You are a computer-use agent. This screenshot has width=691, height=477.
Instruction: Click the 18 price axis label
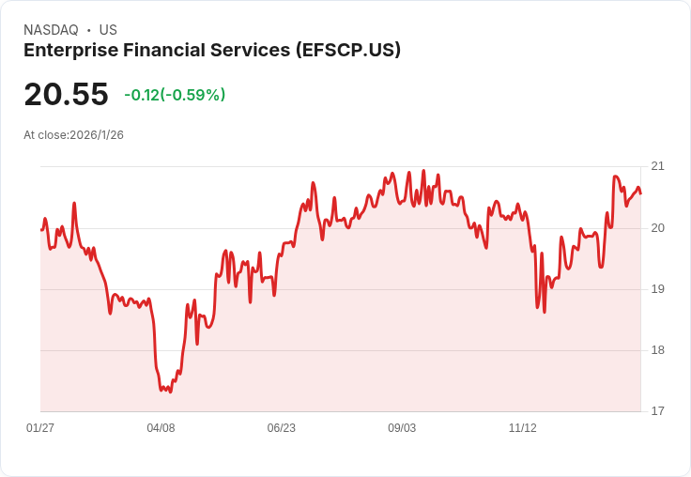[x=657, y=350]
